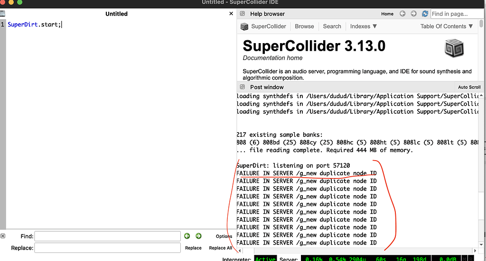The width and height of the screenshot is (486, 261).
Task: Close the Find and Replace panel
Action: coord(3,236)
